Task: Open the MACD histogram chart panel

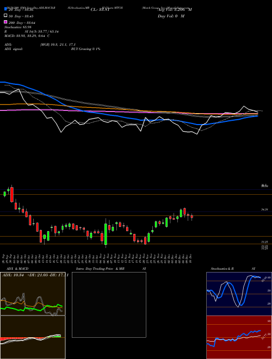Action: click(x=33, y=337)
